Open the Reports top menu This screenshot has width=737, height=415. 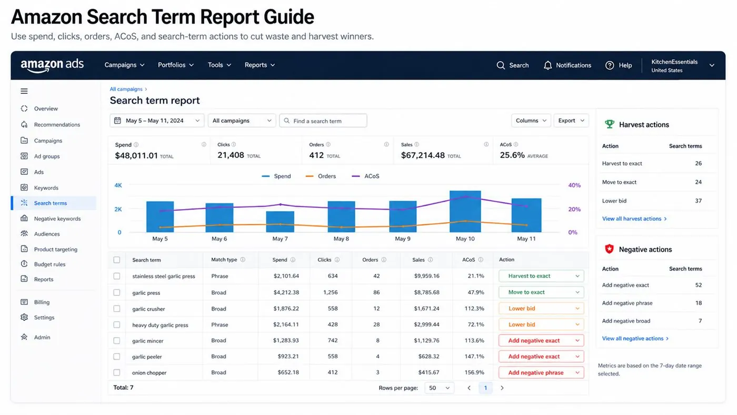point(260,65)
